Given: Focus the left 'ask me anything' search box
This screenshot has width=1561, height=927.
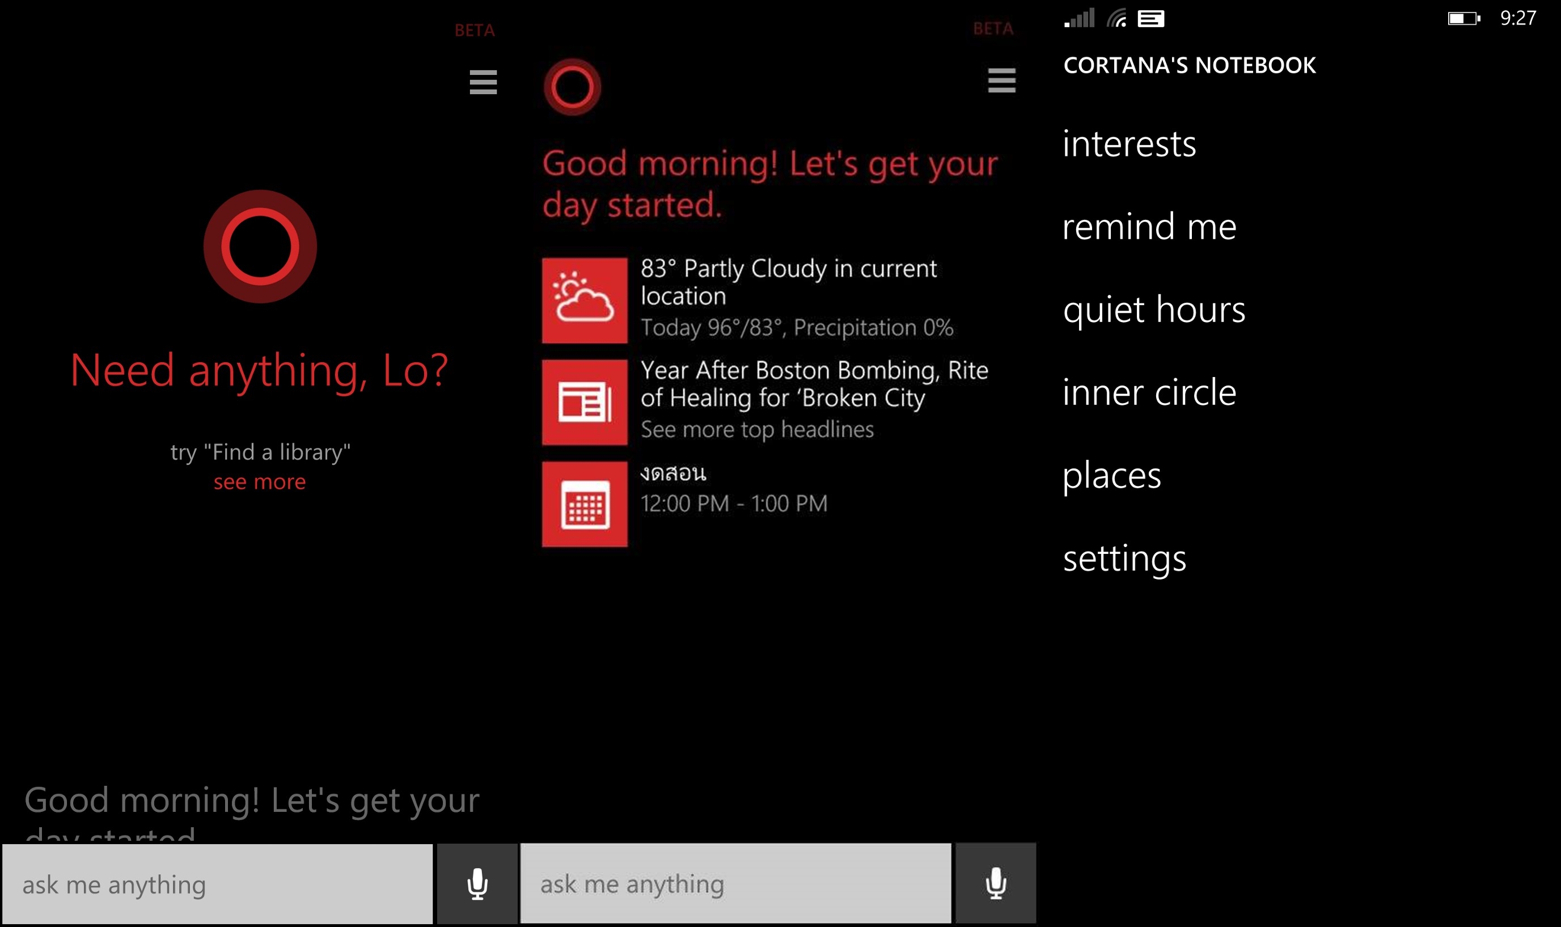Looking at the screenshot, I should point(217,884).
